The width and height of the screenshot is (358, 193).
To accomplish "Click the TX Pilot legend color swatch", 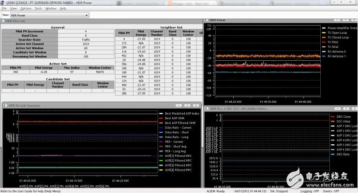I will click(x=323, y=42).
